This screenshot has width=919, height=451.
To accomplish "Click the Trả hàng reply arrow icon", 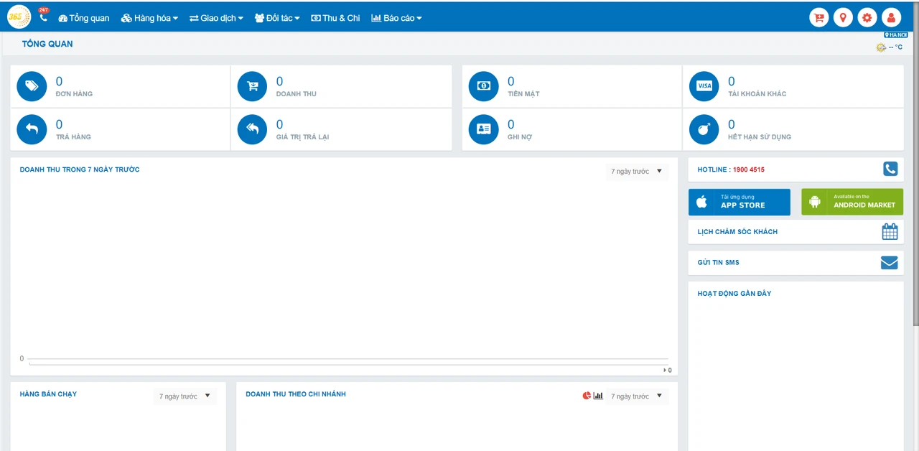I will 32,129.
